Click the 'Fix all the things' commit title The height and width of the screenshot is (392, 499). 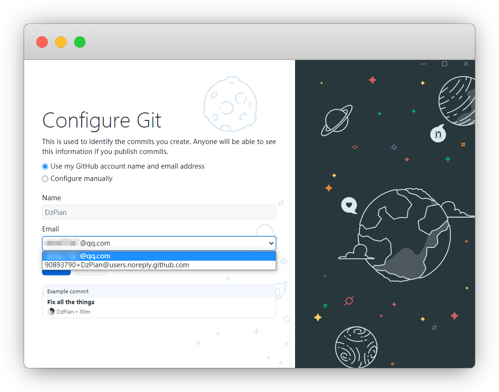pyautogui.click(x=71, y=302)
